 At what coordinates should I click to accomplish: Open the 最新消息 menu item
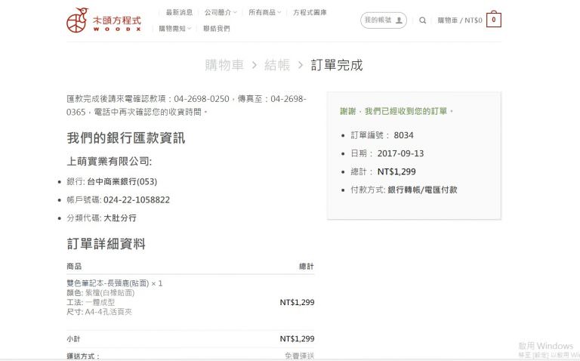[x=179, y=12]
